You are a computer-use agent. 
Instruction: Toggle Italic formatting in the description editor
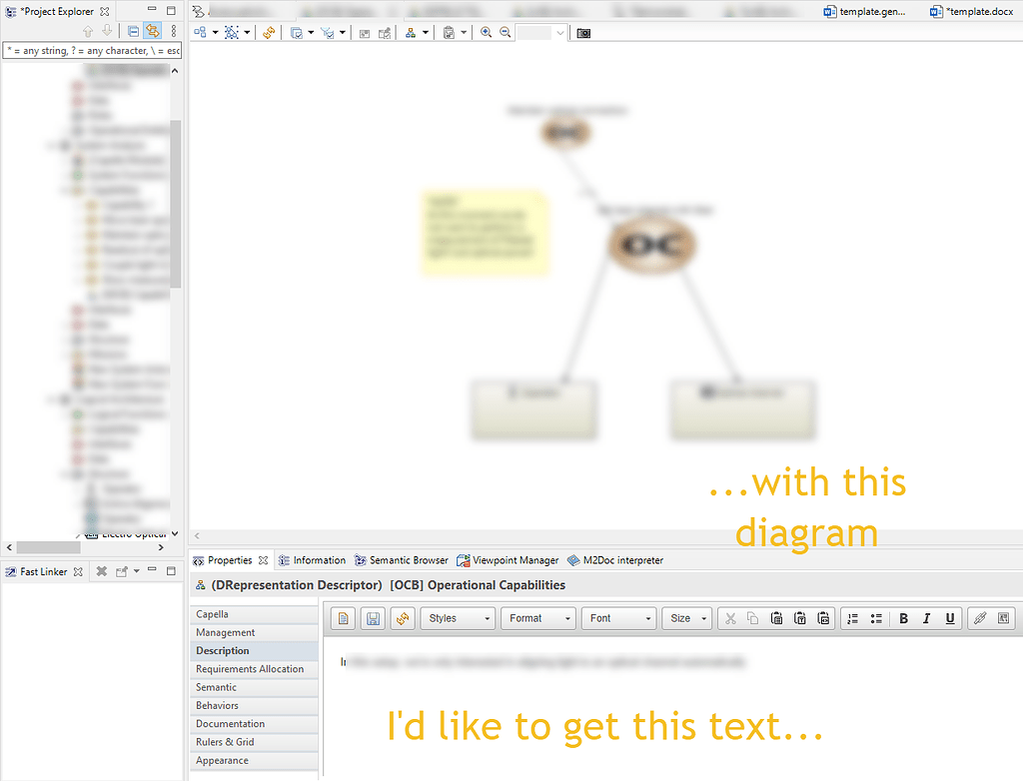point(925,618)
